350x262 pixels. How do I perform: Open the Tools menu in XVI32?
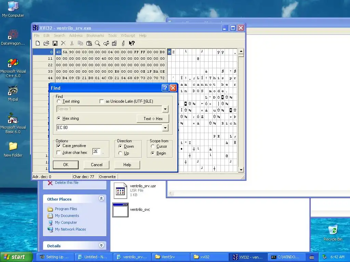tap(112, 35)
